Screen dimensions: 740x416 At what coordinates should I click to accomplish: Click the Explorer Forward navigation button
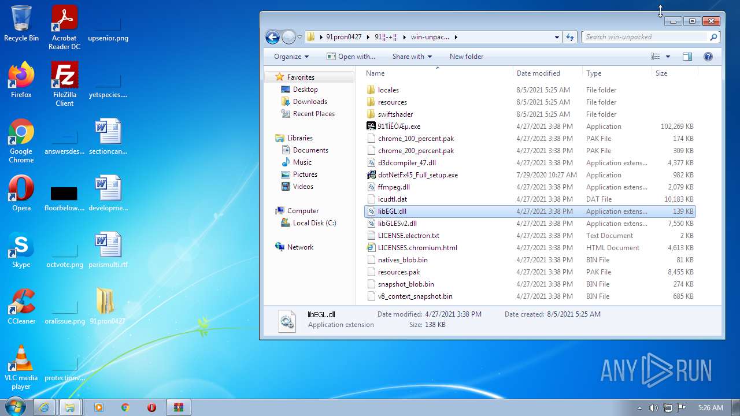[288, 37]
